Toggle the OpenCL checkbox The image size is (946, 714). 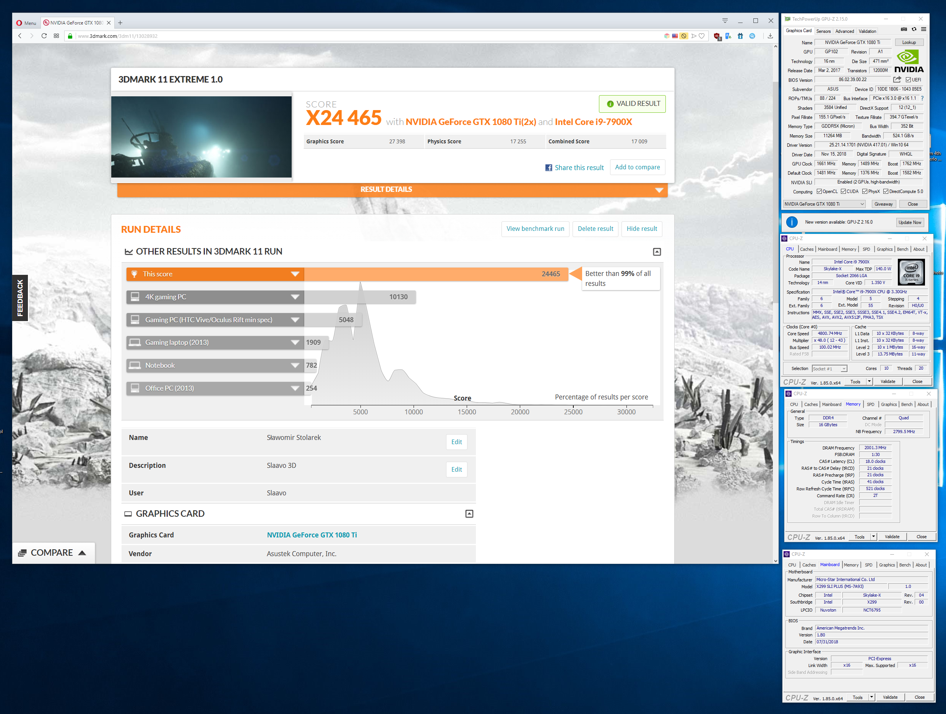point(819,191)
